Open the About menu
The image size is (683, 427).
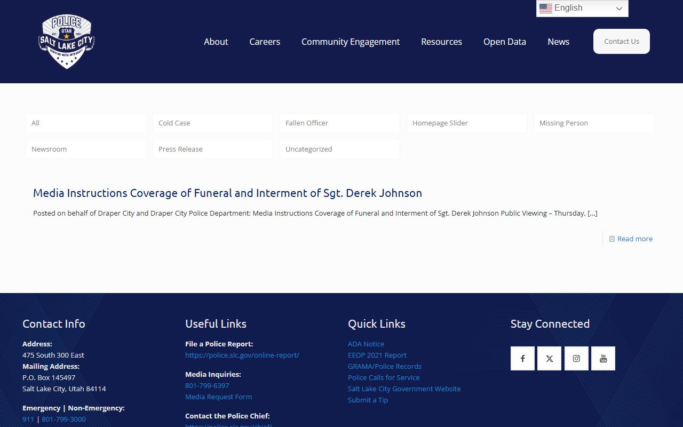pos(216,42)
